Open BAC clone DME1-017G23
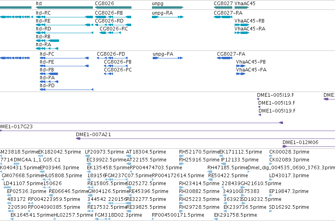This screenshot has width=335, height=221. point(16,127)
